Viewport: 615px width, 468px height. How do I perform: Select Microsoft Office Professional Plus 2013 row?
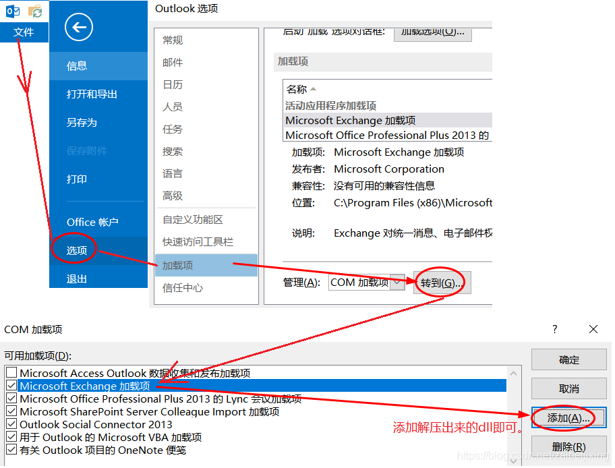[x=388, y=136]
